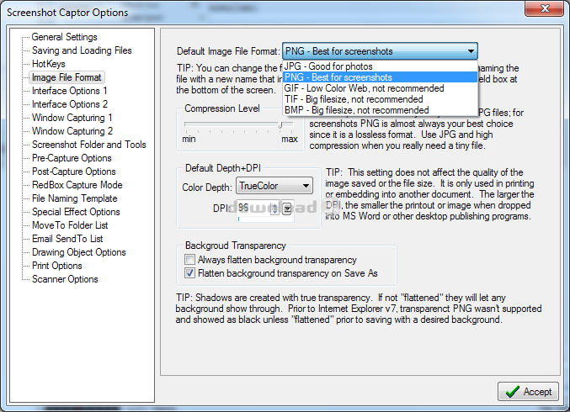This screenshot has height=412, width=570.
Task: Show Window Capturing 2 settings
Action: pos(72,131)
